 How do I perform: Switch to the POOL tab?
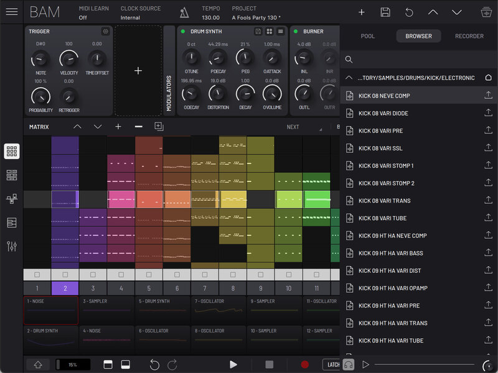point(368,36)
